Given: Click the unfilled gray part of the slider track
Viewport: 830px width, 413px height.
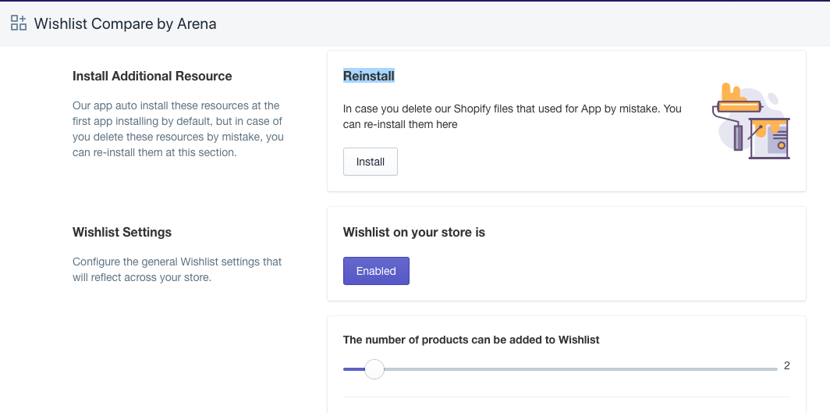Looking at the screenshot, I should click(577, 369).
